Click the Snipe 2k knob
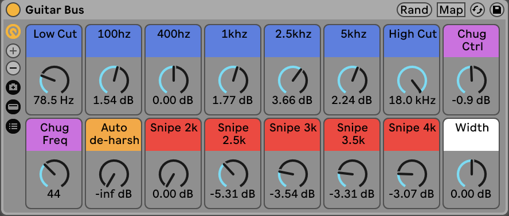The image size is (509, 216). 173,174
